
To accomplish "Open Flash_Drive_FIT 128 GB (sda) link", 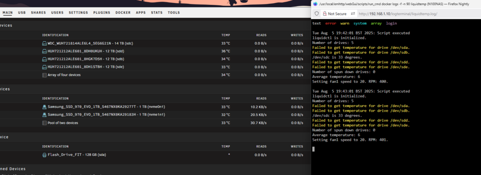I will click(76, 155).
